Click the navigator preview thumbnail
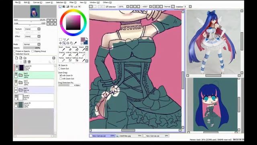This screenshot has height=145, width=257. point(35,12)
